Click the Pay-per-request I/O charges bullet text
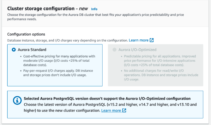 [x=58, y=73]
